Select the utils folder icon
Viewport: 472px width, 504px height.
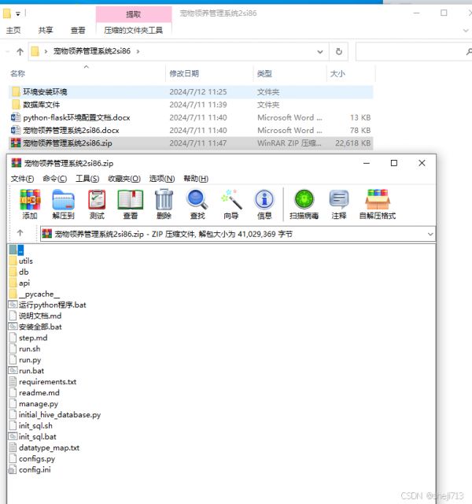(13, 261)
